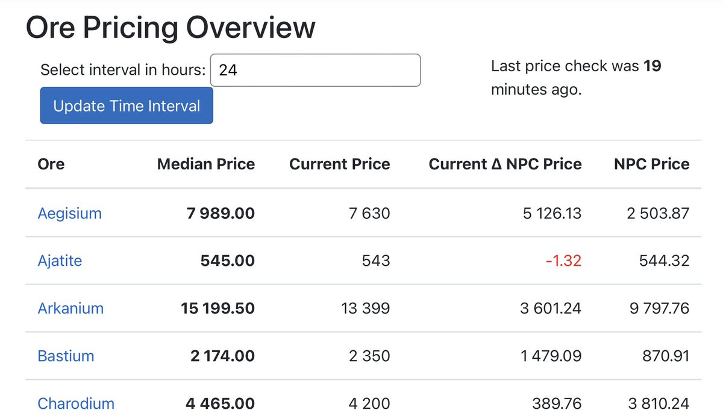The width and height of the screenshot is (723, 419).
Task: Click the Current Δ NPC Price header
Action: tap(505, 164)
